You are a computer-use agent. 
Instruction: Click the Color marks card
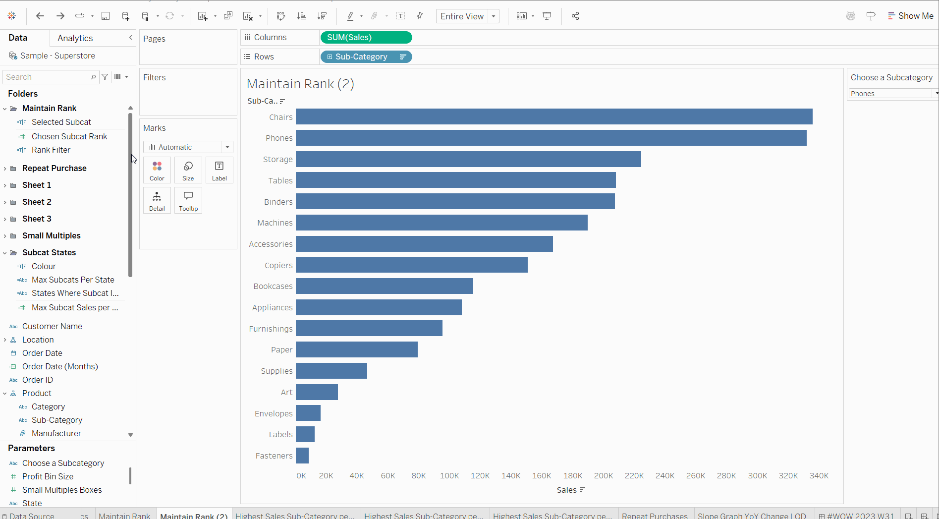click(157, 170)
